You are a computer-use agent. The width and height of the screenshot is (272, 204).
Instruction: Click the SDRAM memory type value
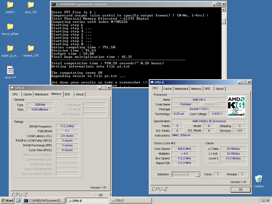click(x=40, y=105)
